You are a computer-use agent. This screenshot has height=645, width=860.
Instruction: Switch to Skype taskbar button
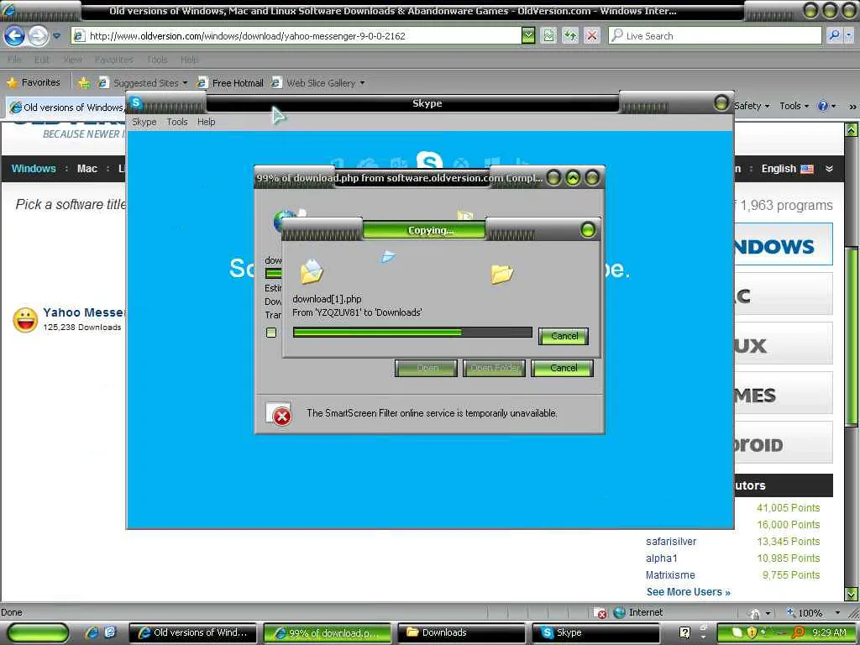coord(595,633)
